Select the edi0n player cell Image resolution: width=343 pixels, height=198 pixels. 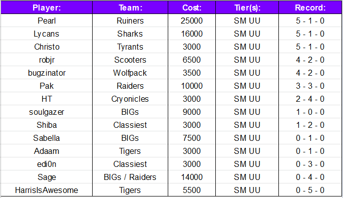pyautogui.click(x=47, y=164)
